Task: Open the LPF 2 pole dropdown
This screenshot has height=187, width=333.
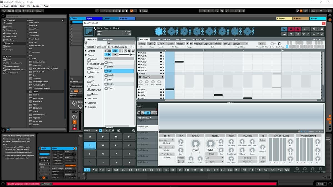Action: click(x=215, y=161)
